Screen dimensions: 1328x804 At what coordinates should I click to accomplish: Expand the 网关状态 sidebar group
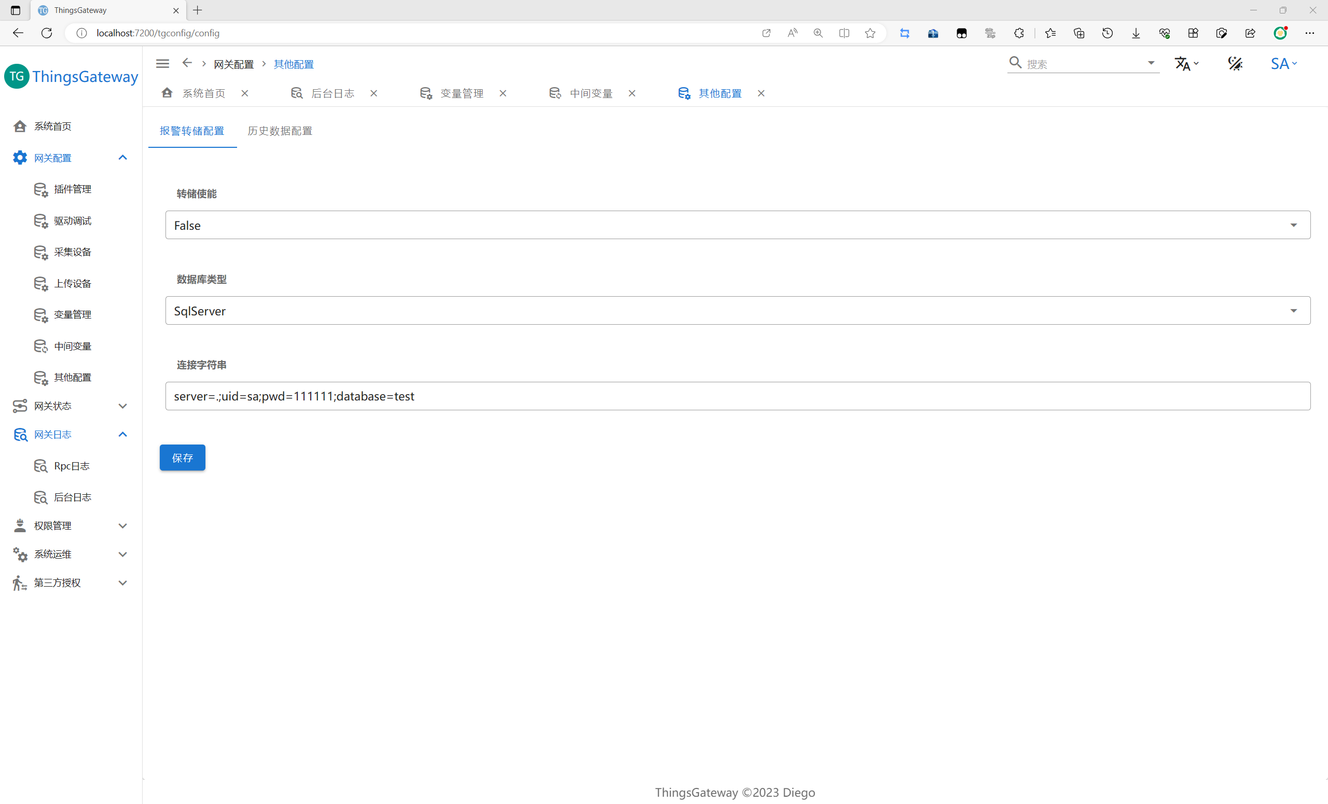point(122,406)
